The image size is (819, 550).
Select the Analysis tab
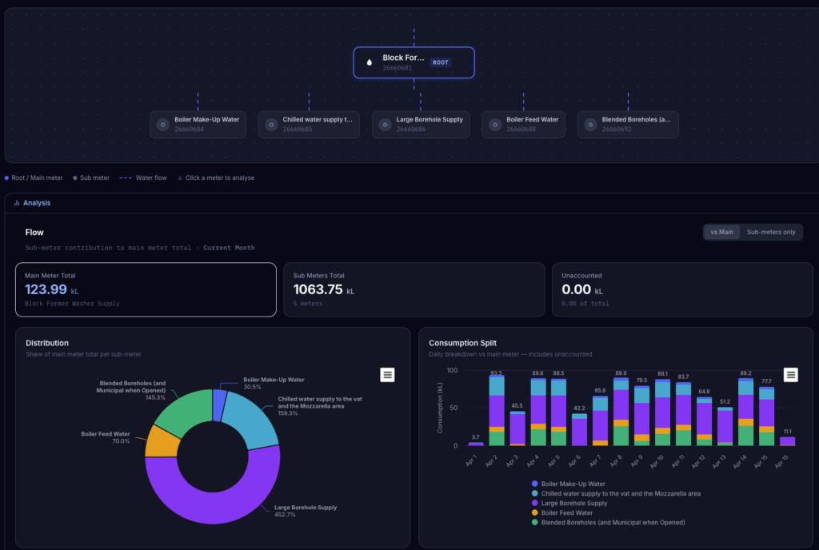click(x=32, y=203)
